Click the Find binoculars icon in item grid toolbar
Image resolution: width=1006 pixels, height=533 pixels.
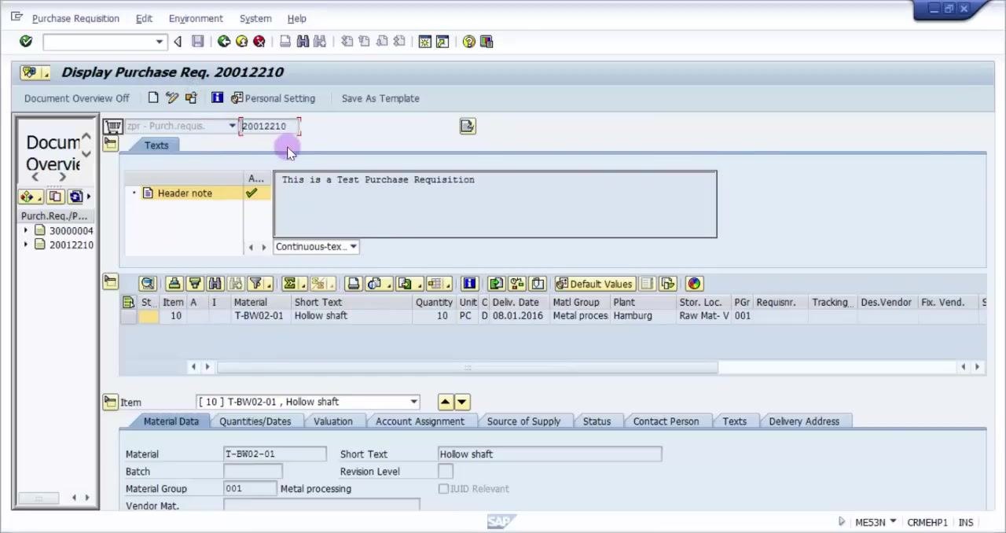point(215,284)
